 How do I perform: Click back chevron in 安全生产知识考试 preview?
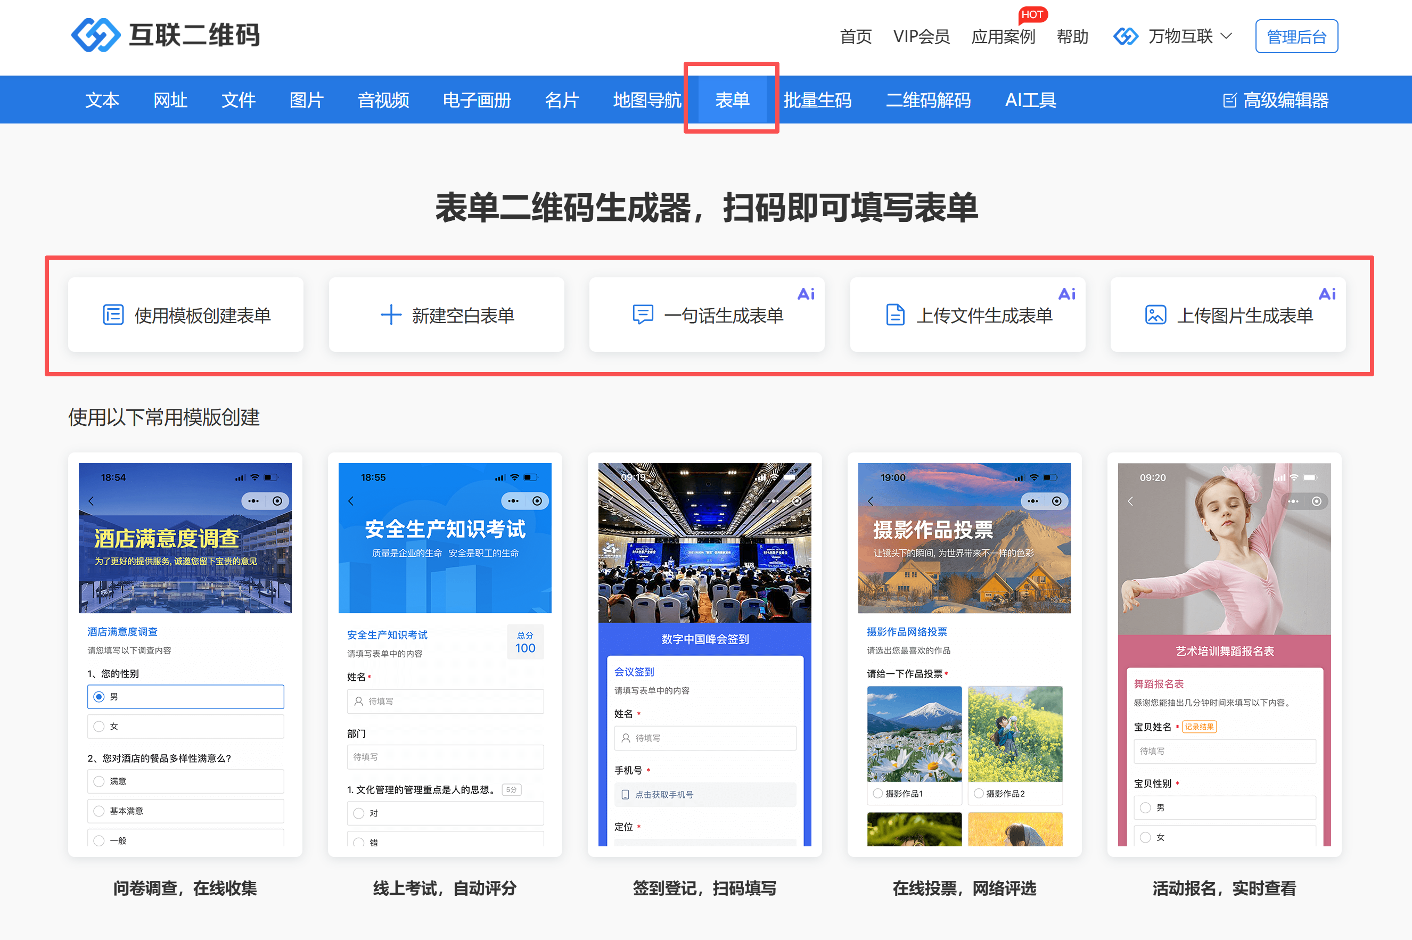click(351, 500)
